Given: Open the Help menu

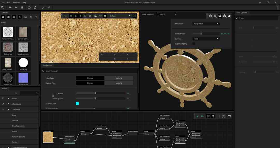Looking at the screenshot, I should [x=24, y=3].
